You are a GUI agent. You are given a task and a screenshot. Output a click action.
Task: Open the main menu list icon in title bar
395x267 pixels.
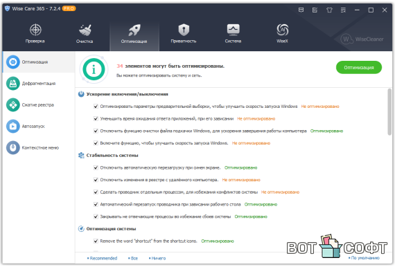[343, 10]
